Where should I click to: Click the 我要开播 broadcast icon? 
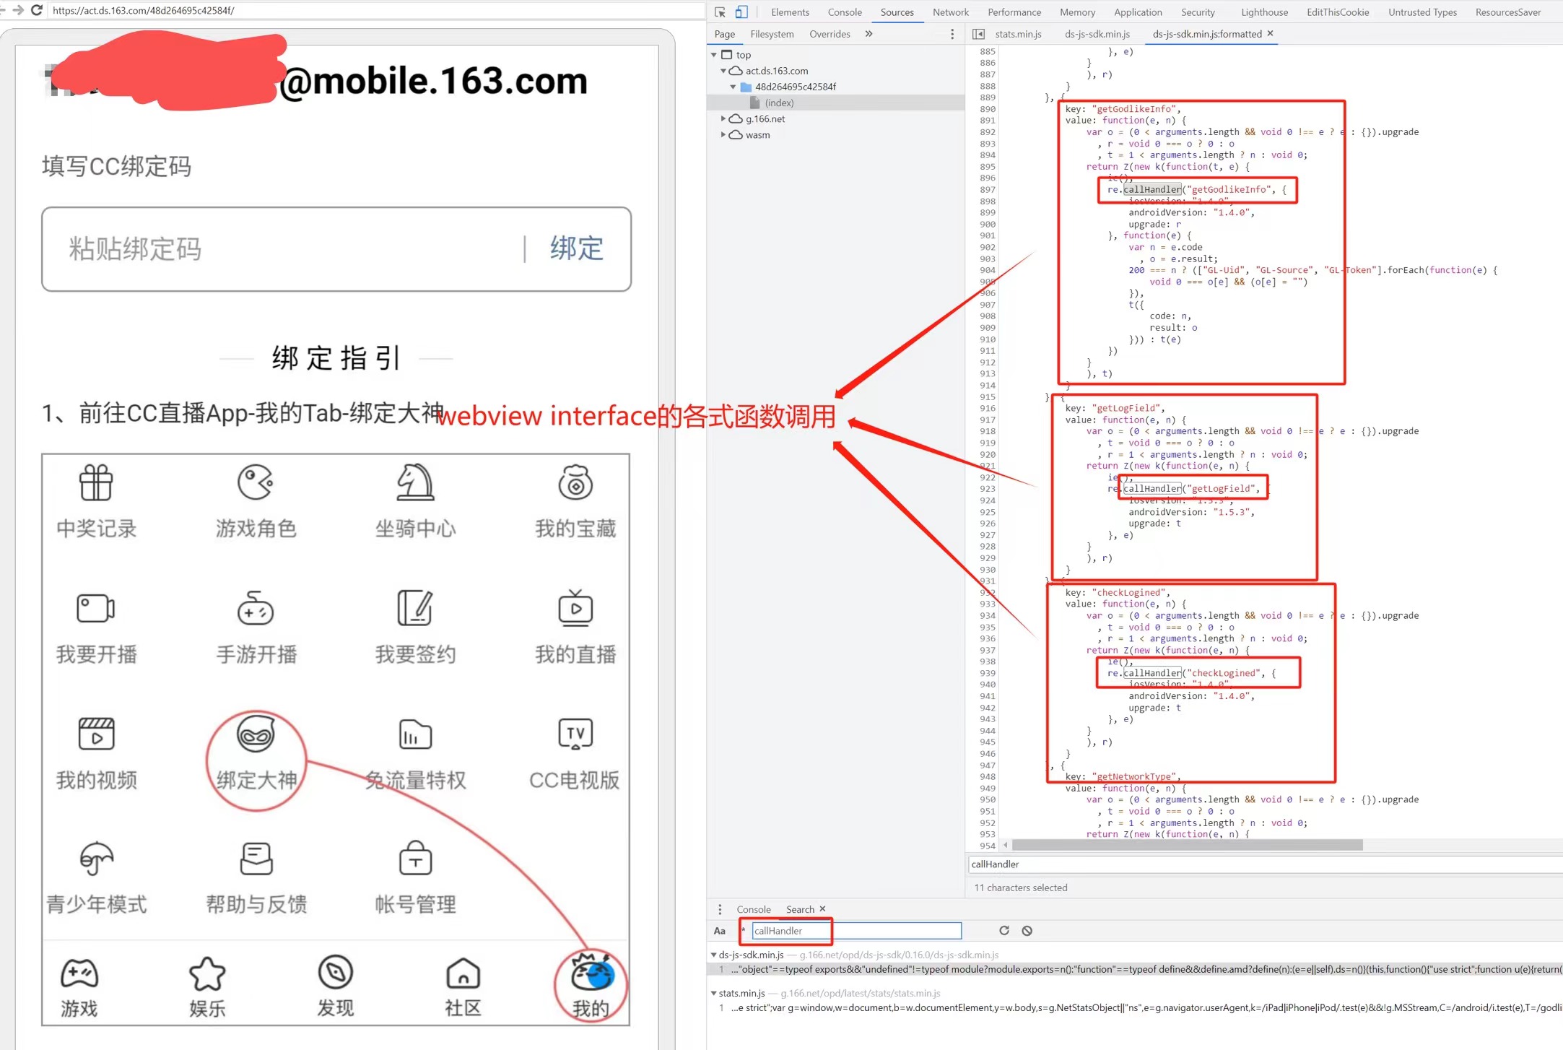point(96,609)
